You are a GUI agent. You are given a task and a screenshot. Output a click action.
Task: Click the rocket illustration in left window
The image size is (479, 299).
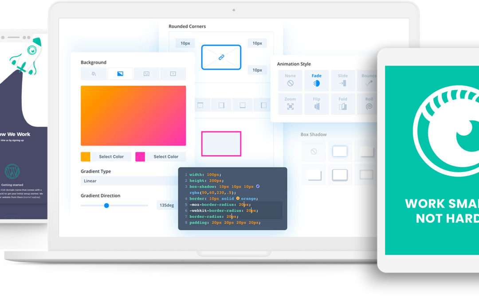pyautogui.click(x=26, y=56)
